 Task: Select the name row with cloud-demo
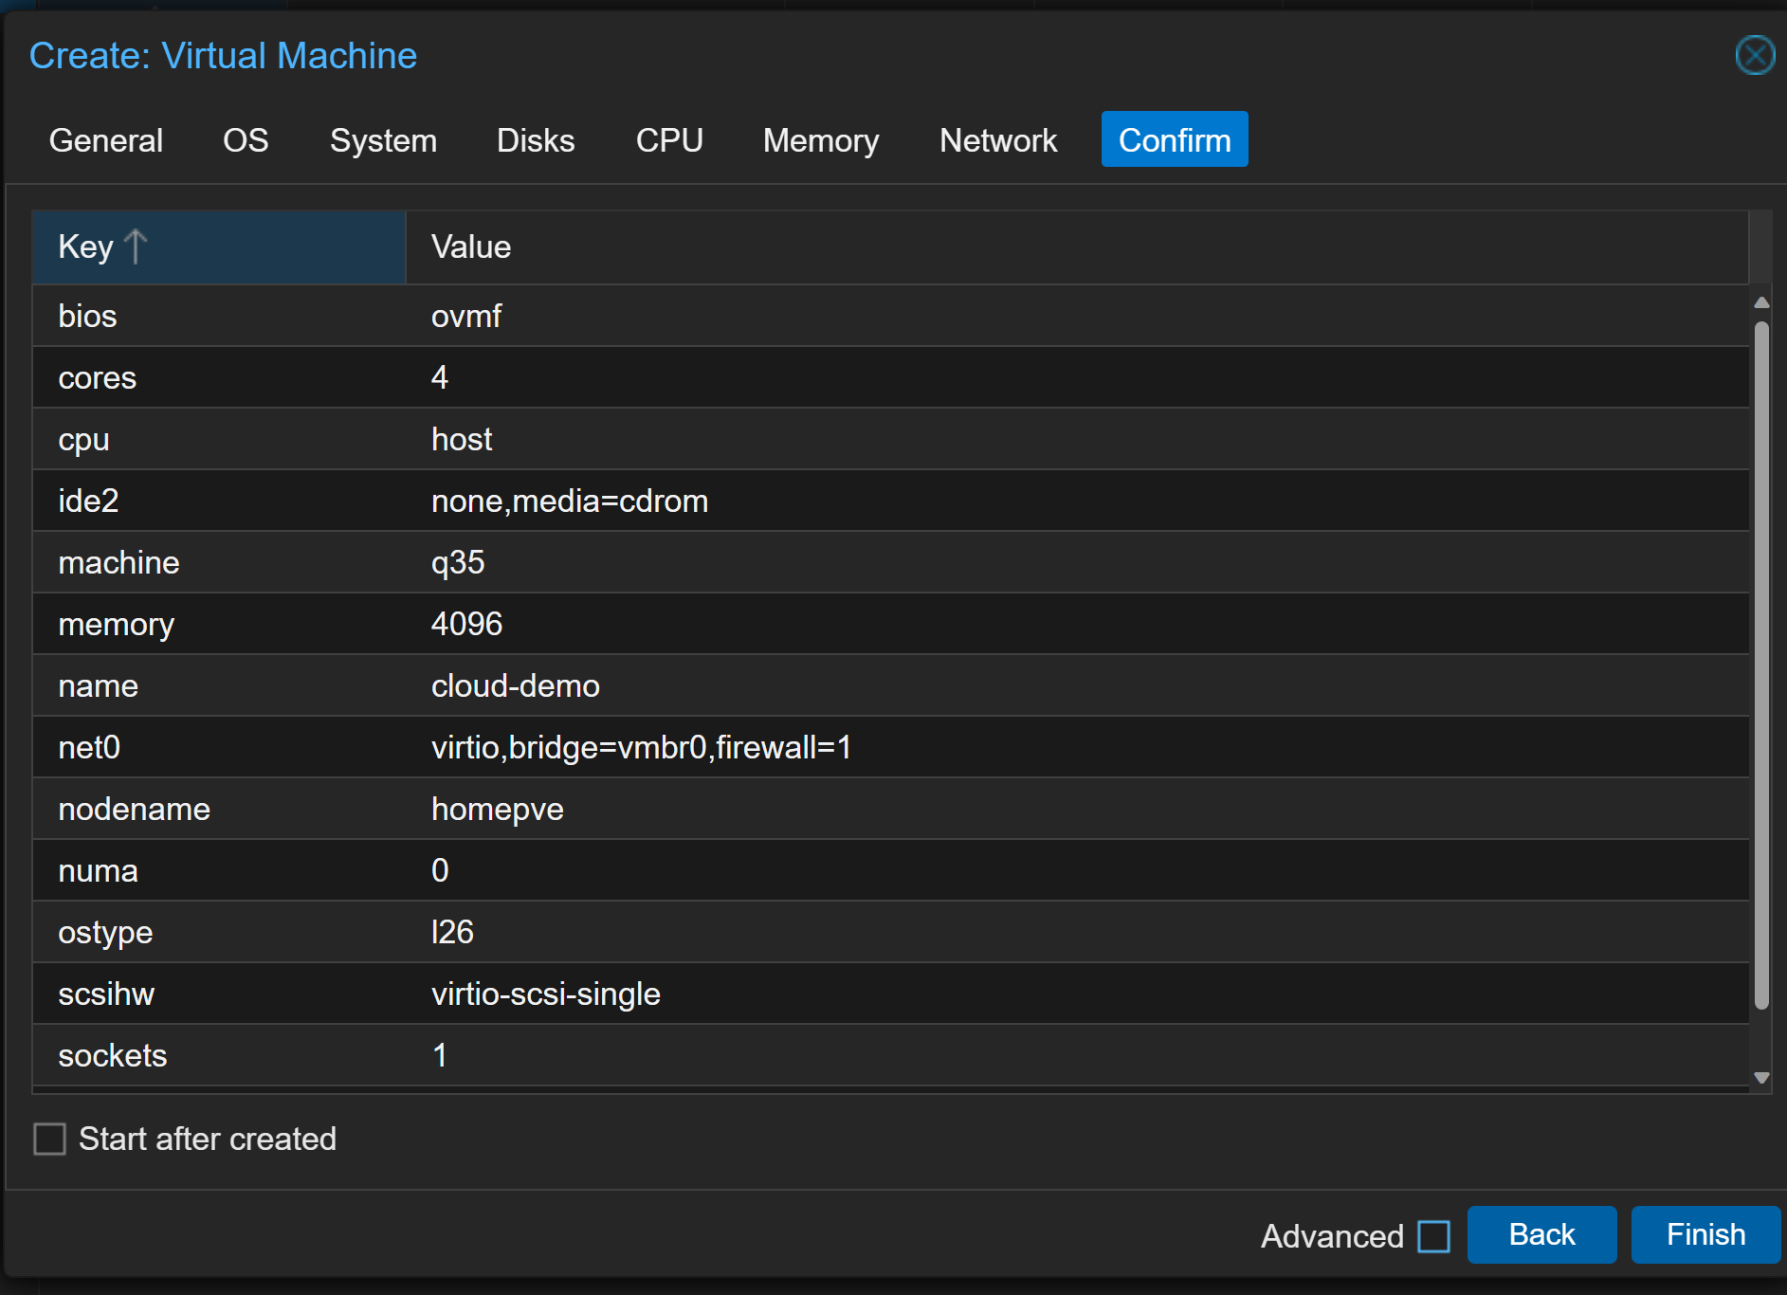(889, 685)
